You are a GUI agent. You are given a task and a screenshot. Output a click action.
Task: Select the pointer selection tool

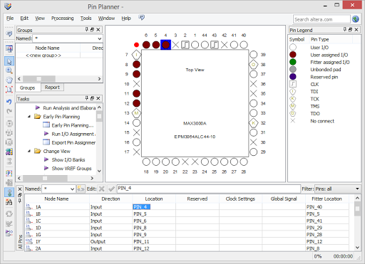pos(9,61)
